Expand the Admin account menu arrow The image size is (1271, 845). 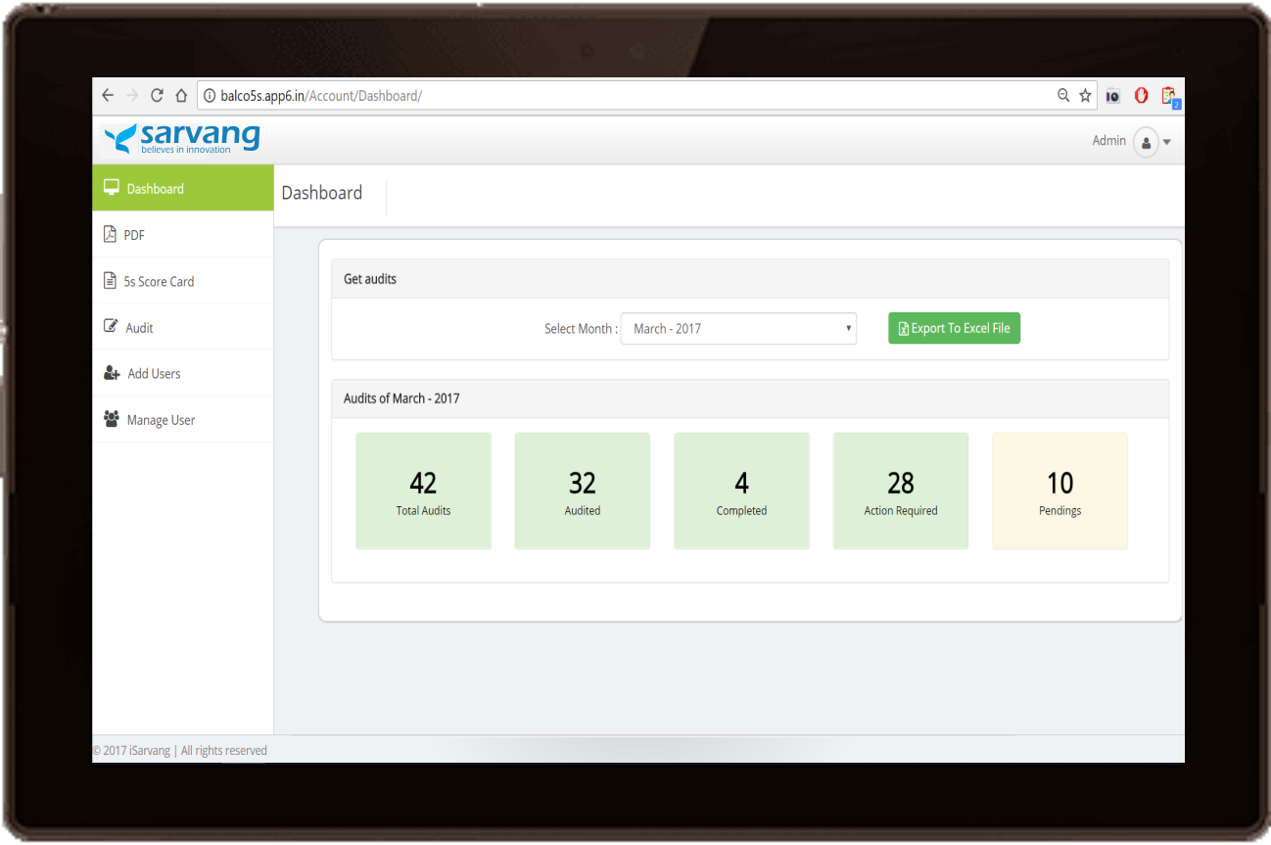pos(1166,142)
